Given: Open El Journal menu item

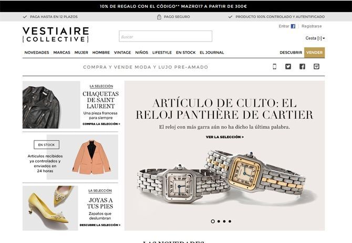Looking at the screenshot, I should click(x=212, y=53).
